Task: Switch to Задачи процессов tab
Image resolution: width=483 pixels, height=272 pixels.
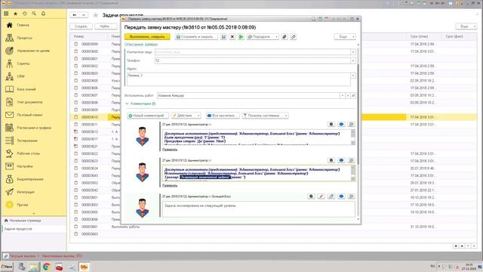Action: (18, 229)
